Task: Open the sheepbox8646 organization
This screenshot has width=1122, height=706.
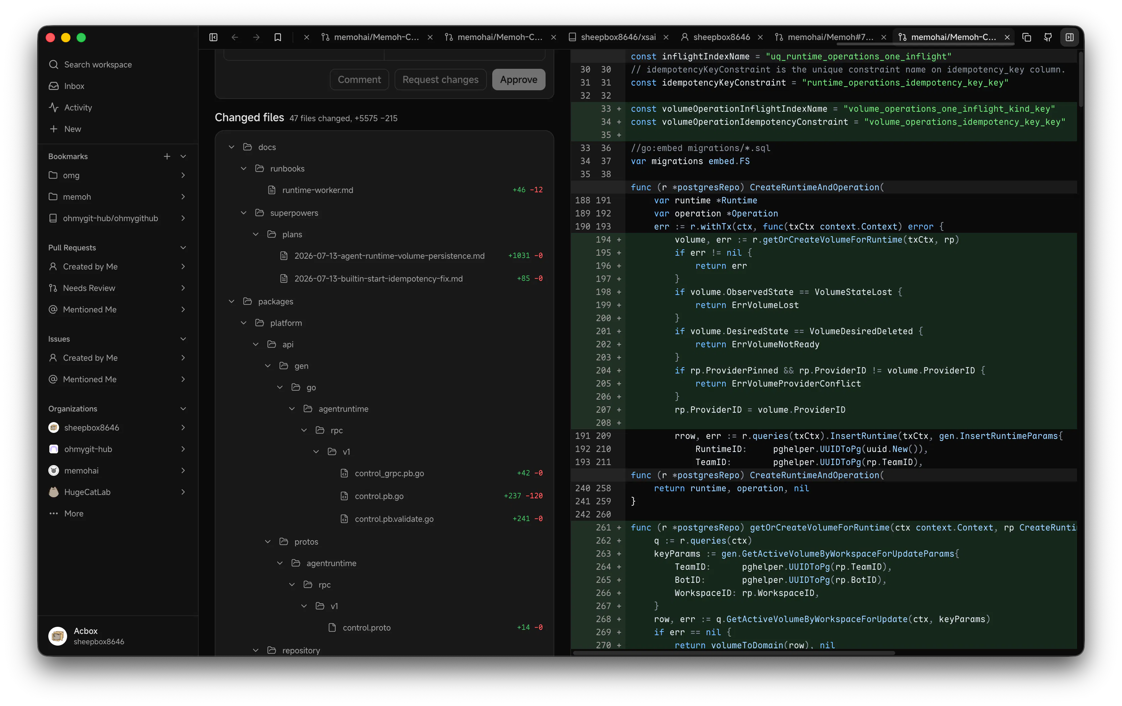Action: 117,428
